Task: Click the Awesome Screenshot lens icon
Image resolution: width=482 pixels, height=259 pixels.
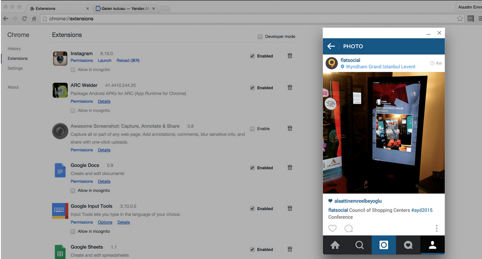Action: click(60, 131)
